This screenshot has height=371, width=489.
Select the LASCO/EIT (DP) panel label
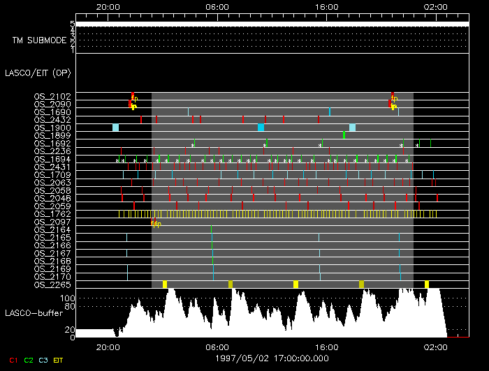38,73
